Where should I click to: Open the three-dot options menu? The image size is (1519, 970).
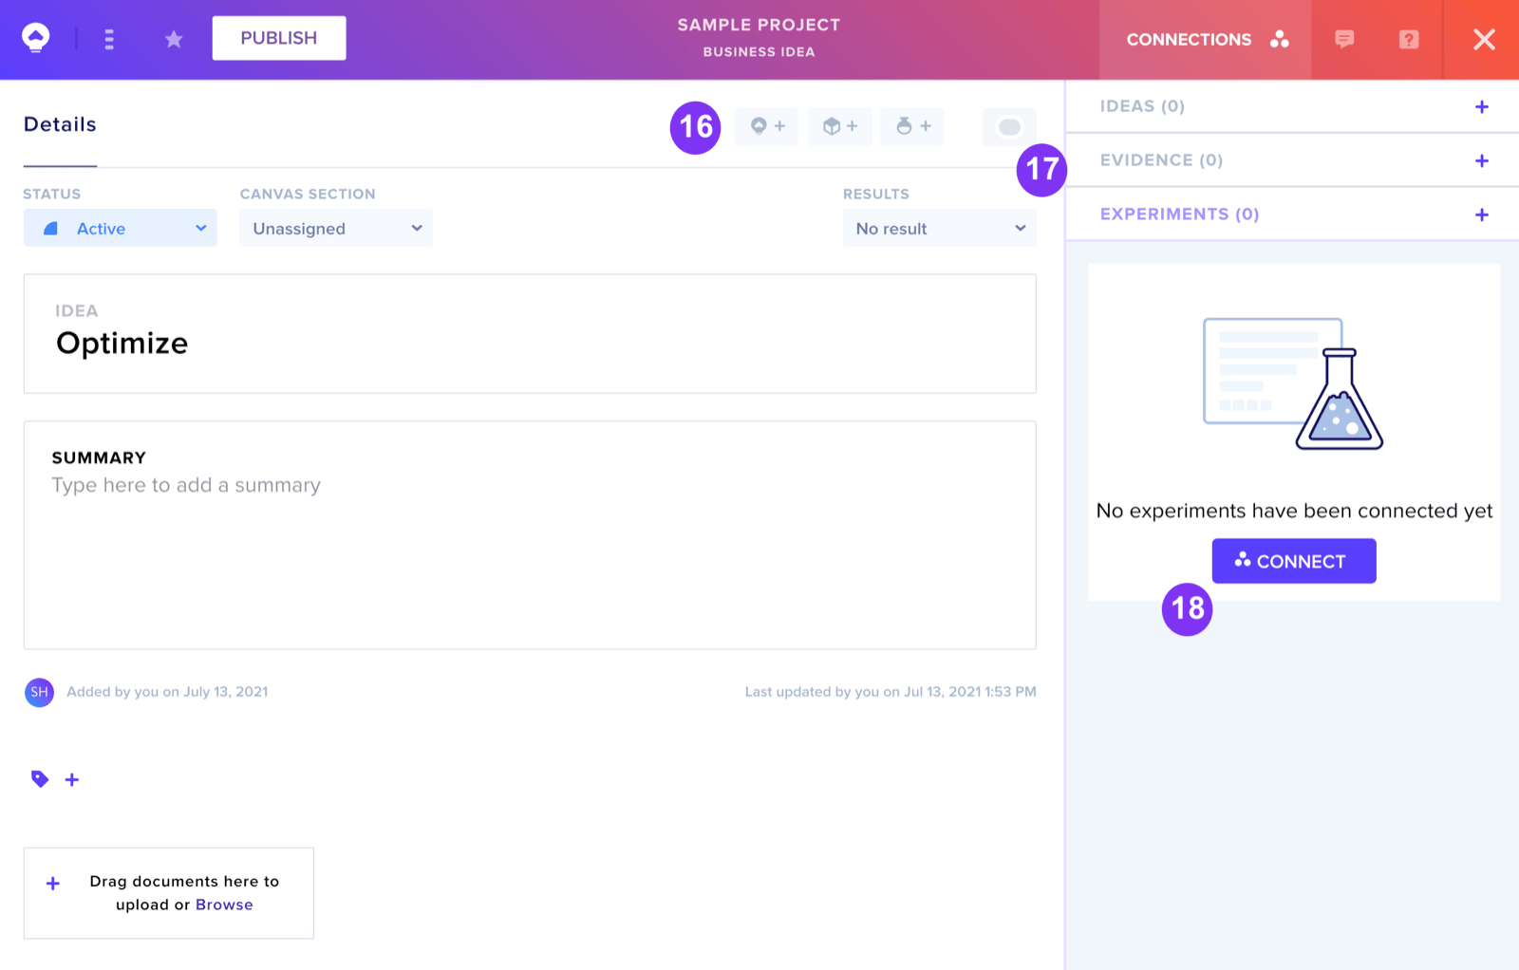point(109,39)
